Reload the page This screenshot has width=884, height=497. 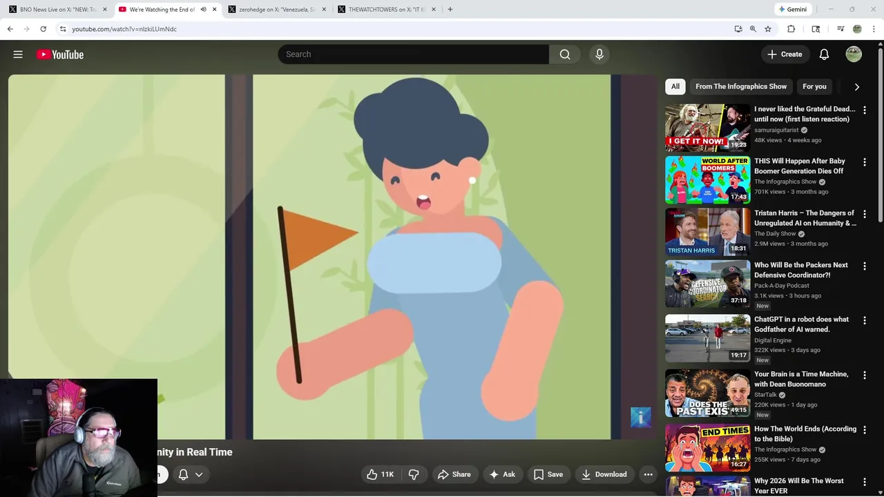pyautogui.click(x=43, y=29)
